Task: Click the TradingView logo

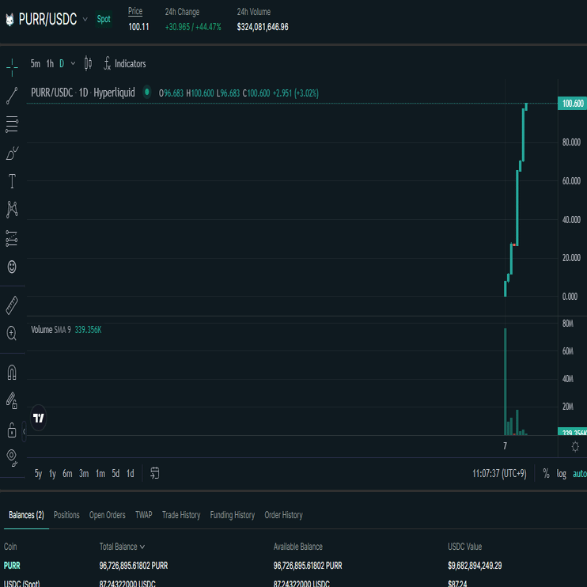Action: click(x=39, y=418)
